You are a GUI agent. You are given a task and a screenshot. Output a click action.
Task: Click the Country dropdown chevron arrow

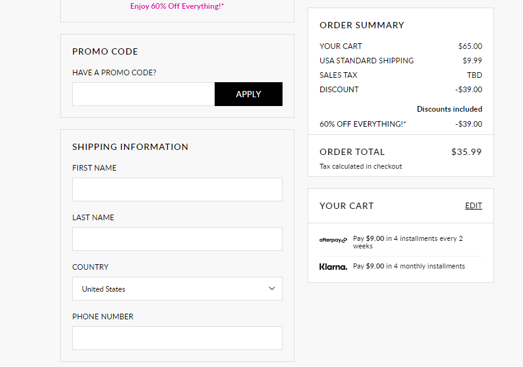click(272, 289)
